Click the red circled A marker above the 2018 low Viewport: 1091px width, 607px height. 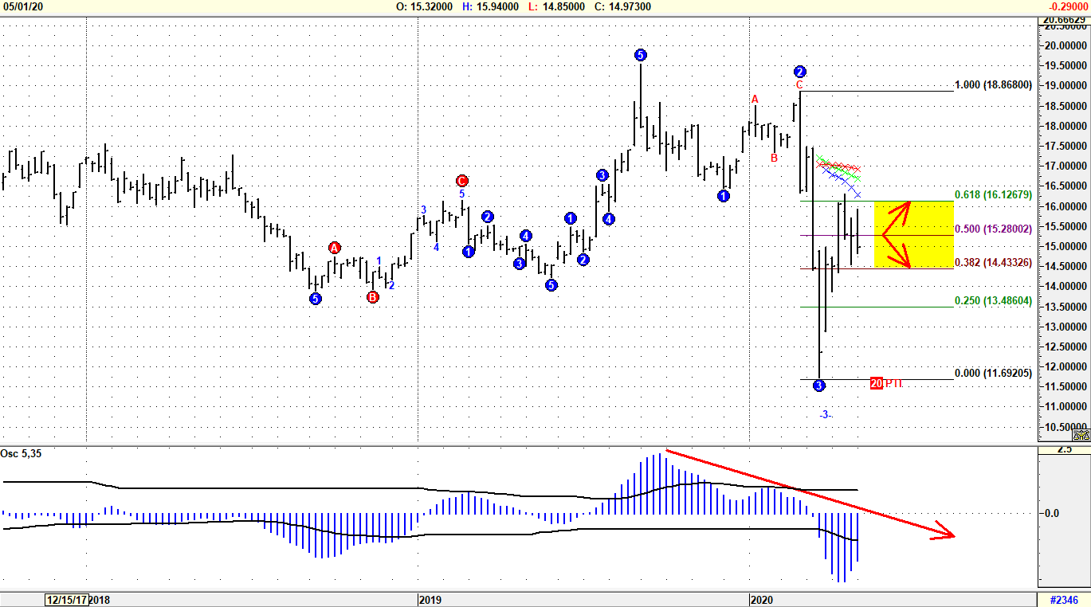(x=334, y=248)
